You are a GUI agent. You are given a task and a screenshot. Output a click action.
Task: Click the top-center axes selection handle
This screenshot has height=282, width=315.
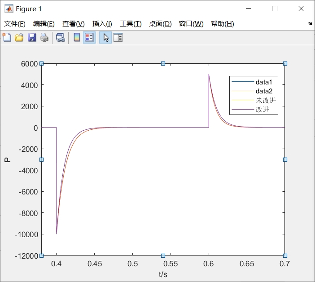(x=163, y=63)
